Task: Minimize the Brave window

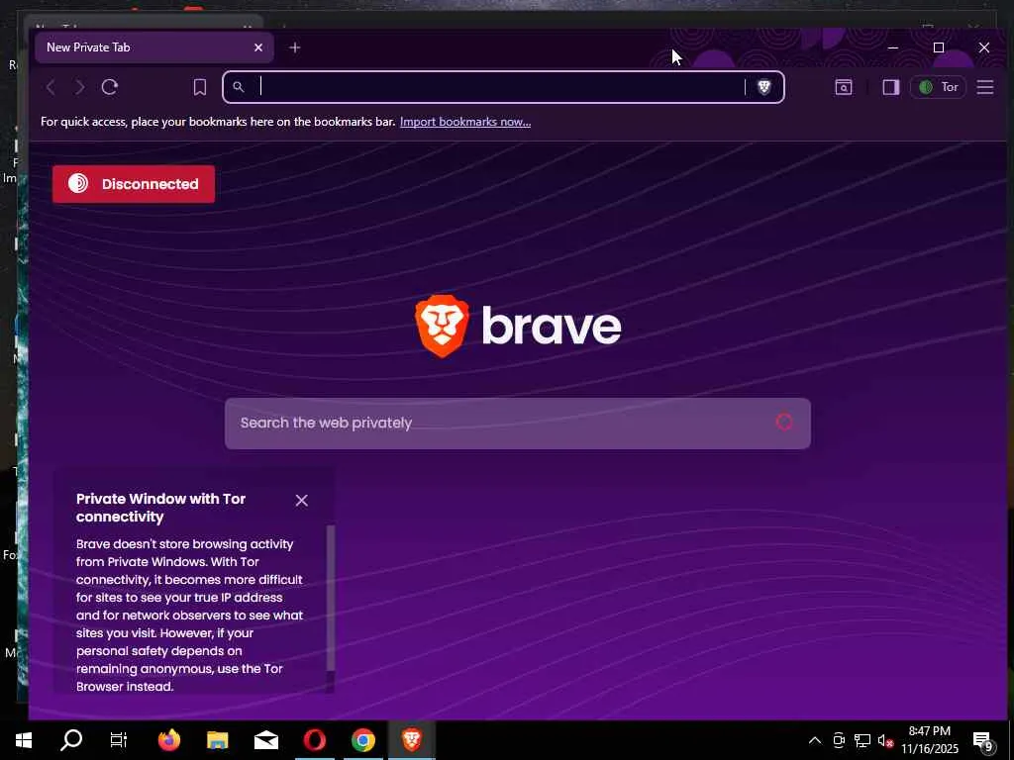Action: 893,47
